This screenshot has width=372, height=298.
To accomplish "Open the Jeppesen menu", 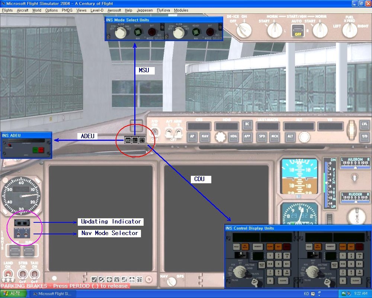I will pyautogui.click(x=144, y=10).
